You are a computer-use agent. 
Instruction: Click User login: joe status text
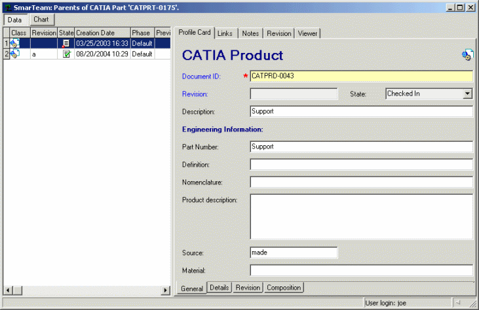[x=385, y=303]
